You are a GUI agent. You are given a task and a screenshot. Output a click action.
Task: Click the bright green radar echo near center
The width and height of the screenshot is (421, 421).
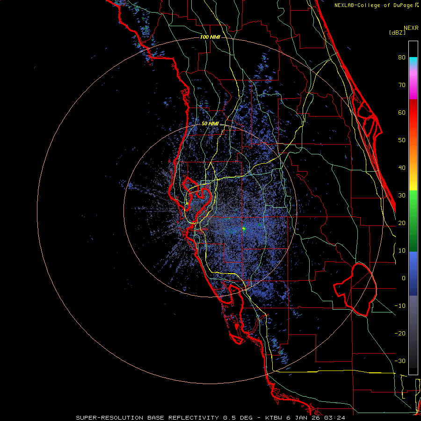244,229
